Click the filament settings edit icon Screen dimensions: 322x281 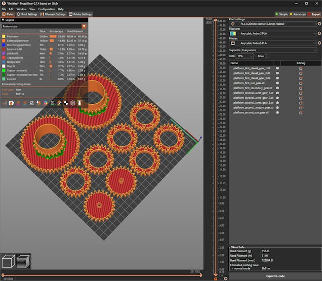[319, 33]
